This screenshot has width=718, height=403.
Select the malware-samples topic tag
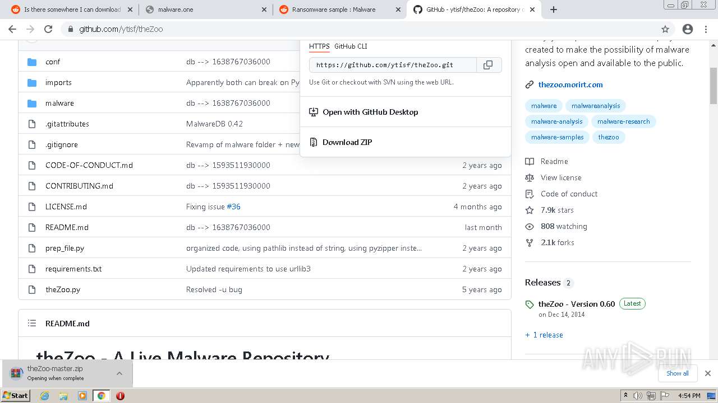tap(557, 137)
